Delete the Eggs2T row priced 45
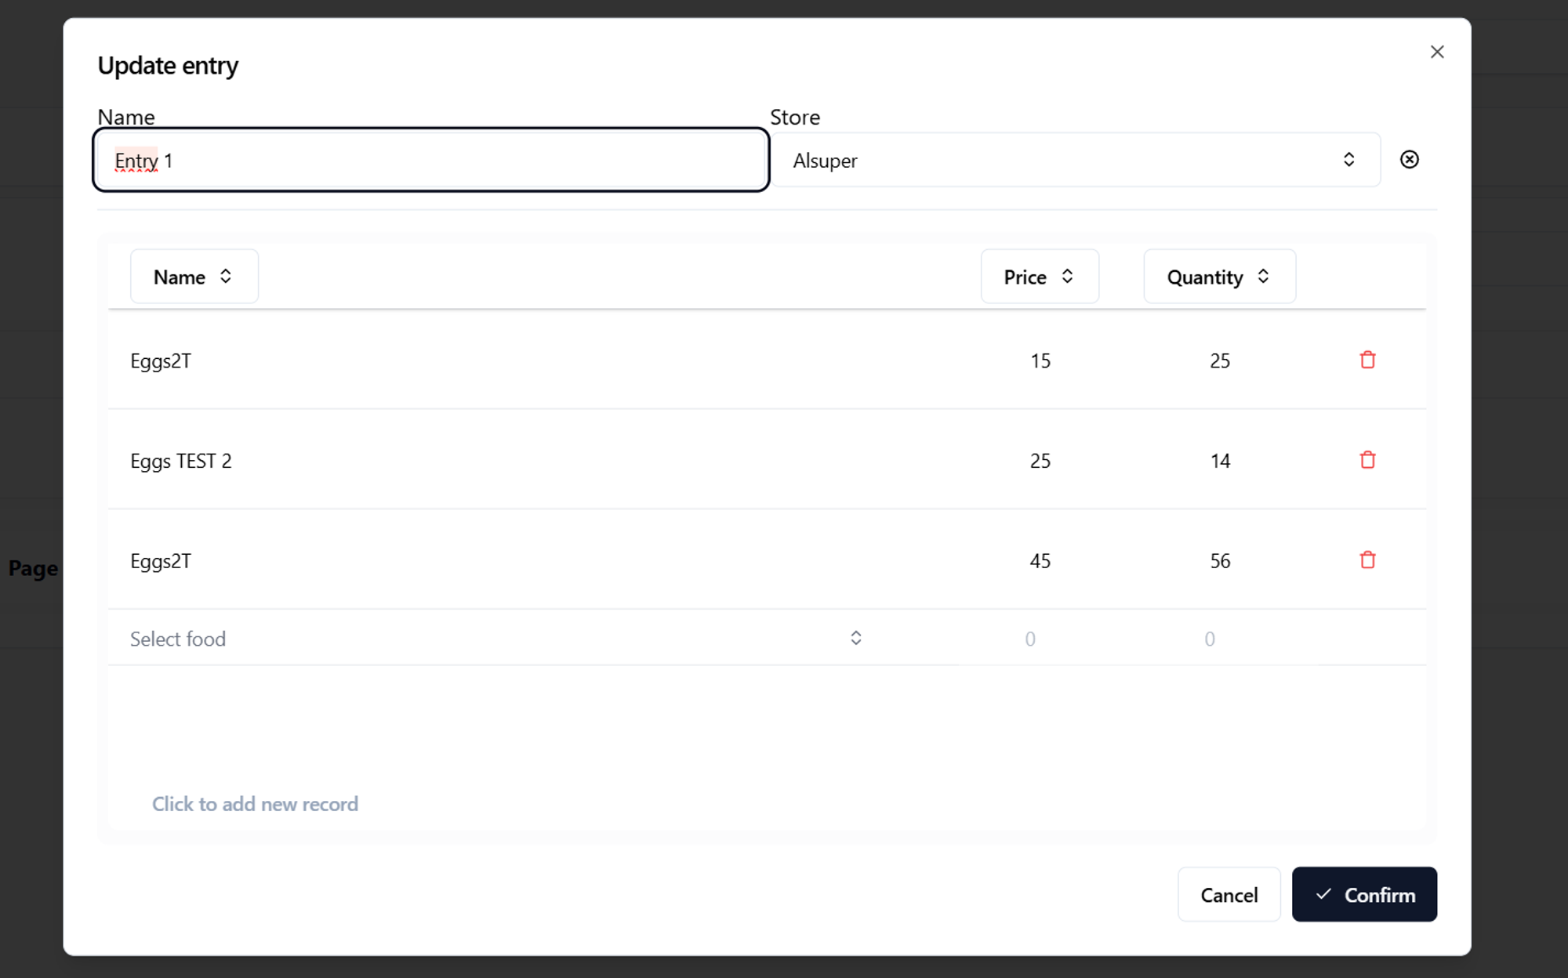The width and height of the screenshot is (1568, 978). point(1367,560)
